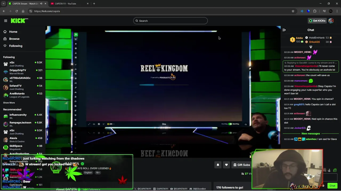The width and height of the screenshot is (341, 191).
Task: Open the 3Bj53cmBct Discord link
Action: tap(197, 189)
